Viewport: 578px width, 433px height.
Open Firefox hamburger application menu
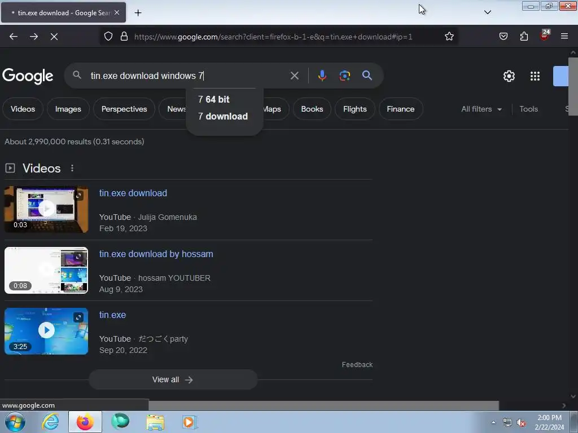[x=564, y=36]
